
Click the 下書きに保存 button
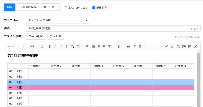[28, 7]
